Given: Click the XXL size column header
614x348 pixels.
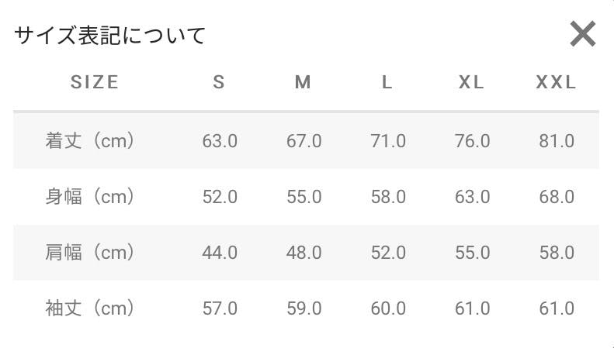Looking at the screenshot, I should [x=556, y=82].
